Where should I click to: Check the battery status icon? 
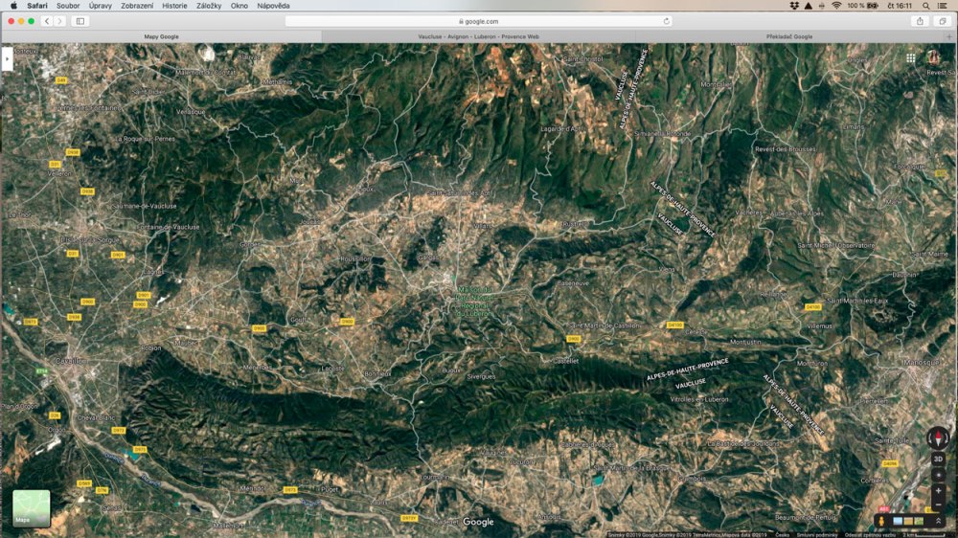point(873,6)
